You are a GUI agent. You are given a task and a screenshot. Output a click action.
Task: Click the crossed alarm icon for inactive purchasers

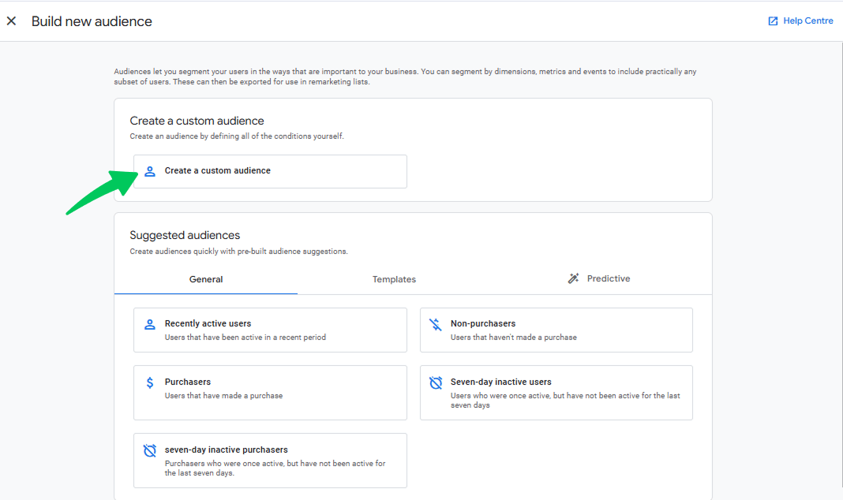click(150, 450)
